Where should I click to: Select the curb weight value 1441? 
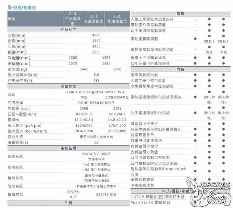pos(84,69)
